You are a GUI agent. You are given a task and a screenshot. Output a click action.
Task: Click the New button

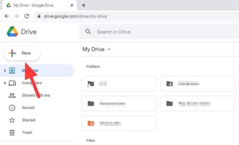pos(22,53)
